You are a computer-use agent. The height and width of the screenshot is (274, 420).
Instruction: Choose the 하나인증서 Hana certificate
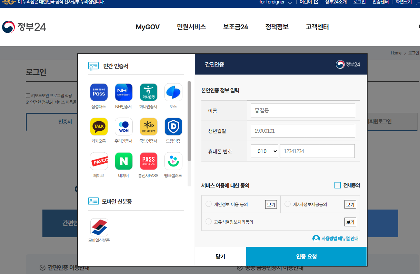[148, 92]
